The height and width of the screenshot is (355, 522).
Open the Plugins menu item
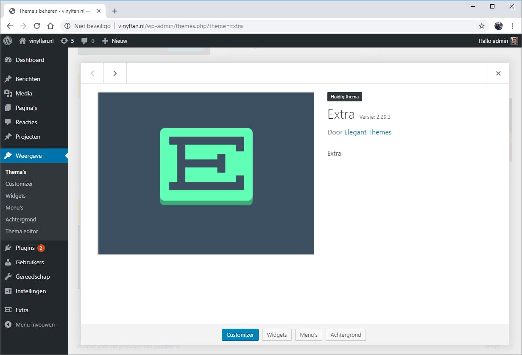(x=34, y=248)
